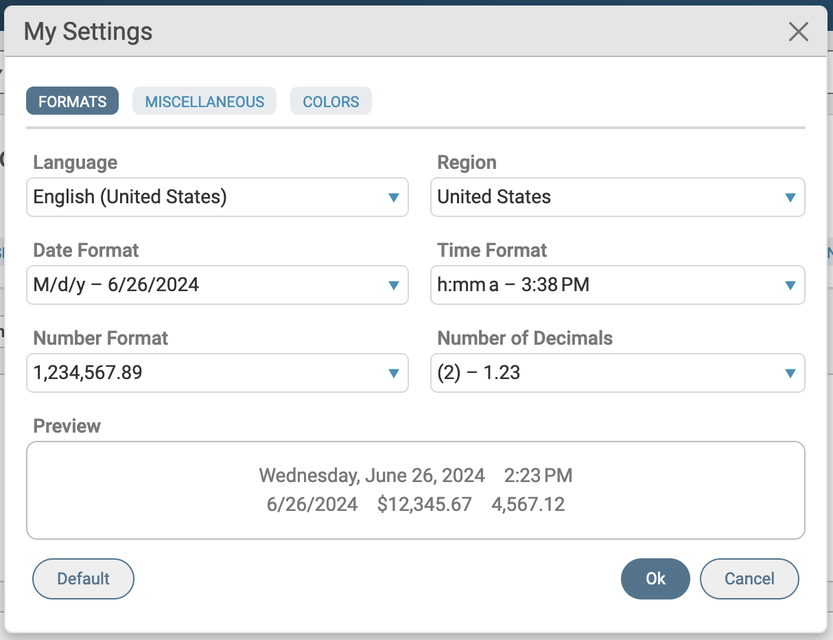Image resolution: width=833 pixels, height=640 pixels.
Task: Confirm settings with the Ok button
Action: 655,579
